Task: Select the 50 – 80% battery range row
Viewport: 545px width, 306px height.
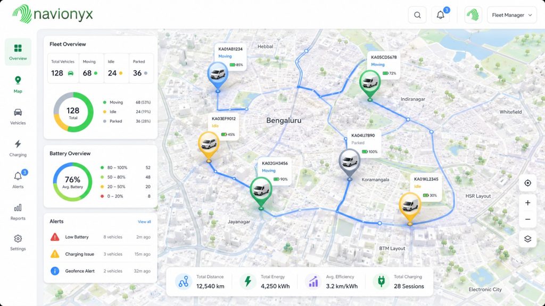Action: pyautogui.click(x=125, y=177)
